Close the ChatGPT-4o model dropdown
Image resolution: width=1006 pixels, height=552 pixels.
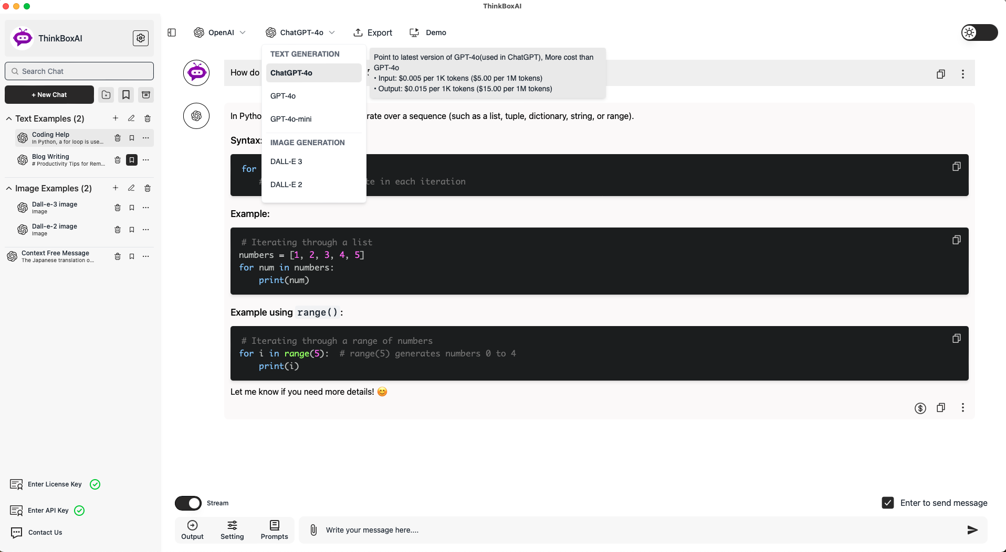click(x=300, y=33)
